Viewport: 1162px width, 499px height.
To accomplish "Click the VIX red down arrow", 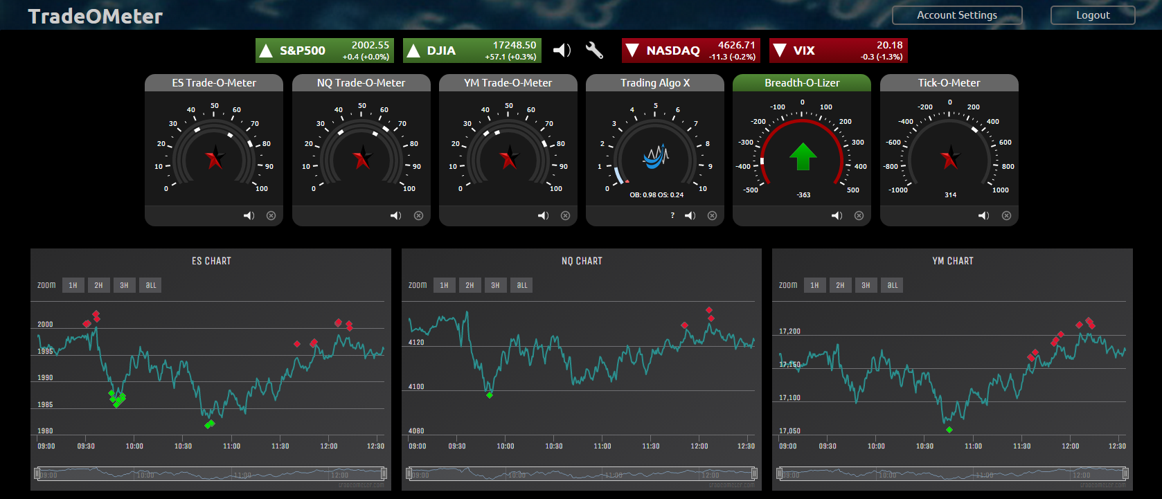I will pos(780,51).
